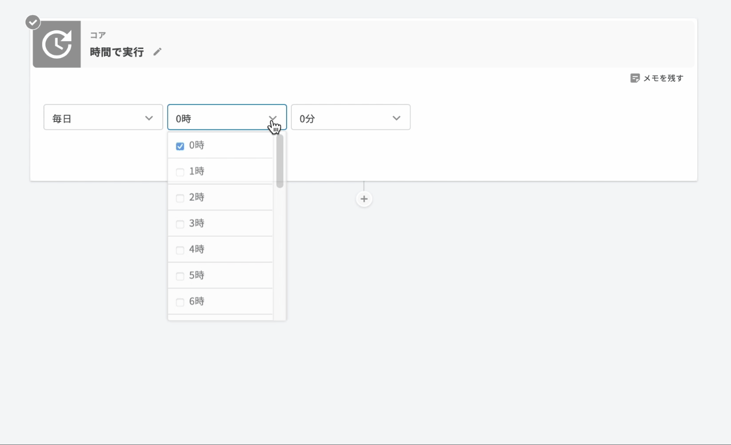731x445 pixels.
Task: Tick the 5時 checkbox
Action: click(x=180, y=276)
